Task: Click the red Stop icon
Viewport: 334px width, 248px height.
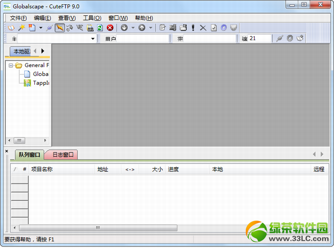Action: (110, 28)
